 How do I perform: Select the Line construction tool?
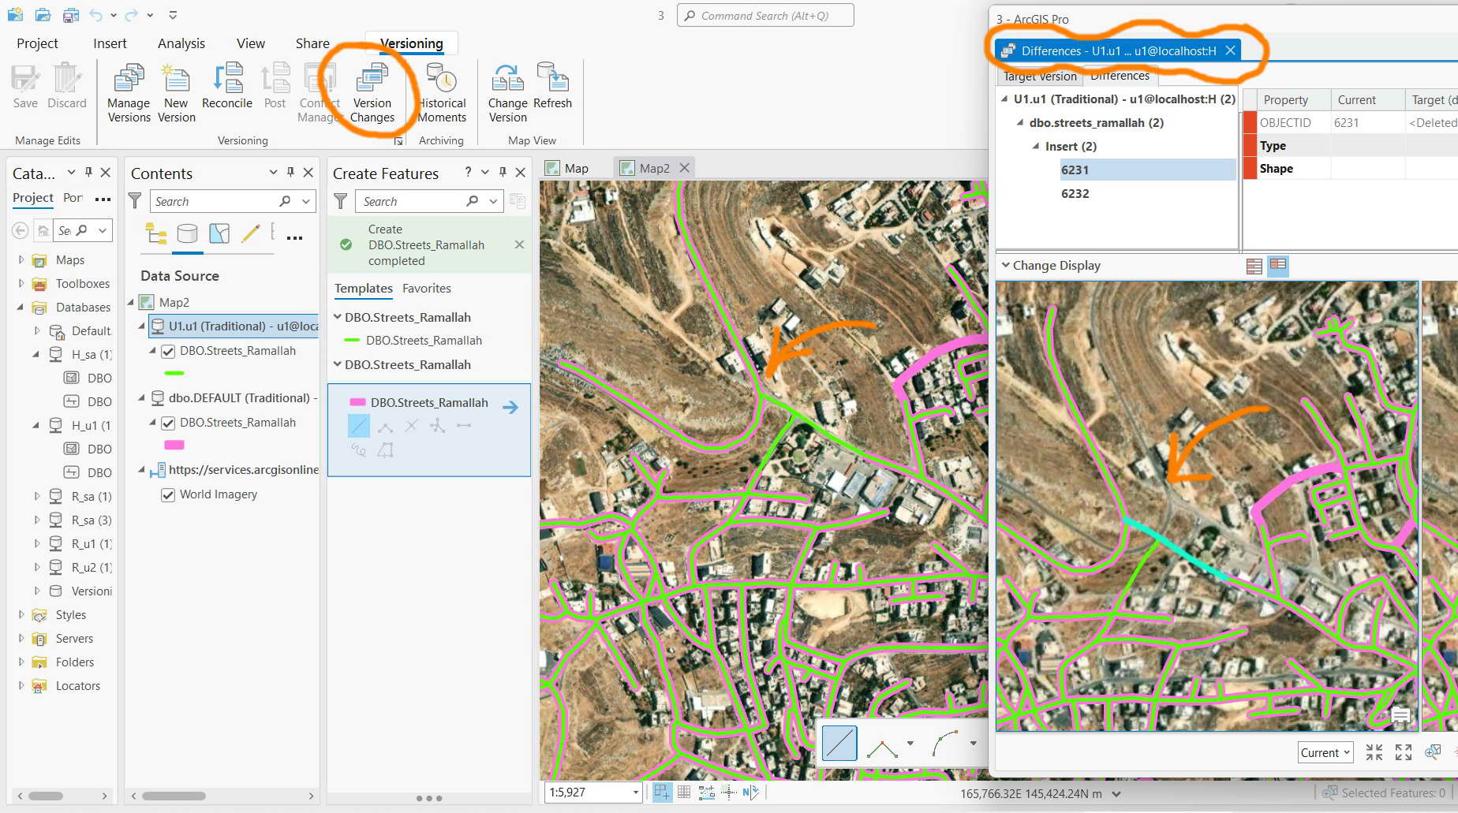click(x=359, y=426)
